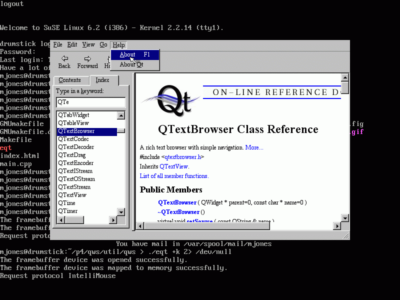
Task: Click the More... link in description
Action: click(254, 147)
